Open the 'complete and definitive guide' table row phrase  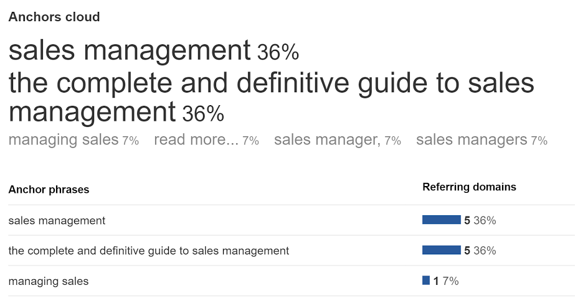[x=149, y=251]
